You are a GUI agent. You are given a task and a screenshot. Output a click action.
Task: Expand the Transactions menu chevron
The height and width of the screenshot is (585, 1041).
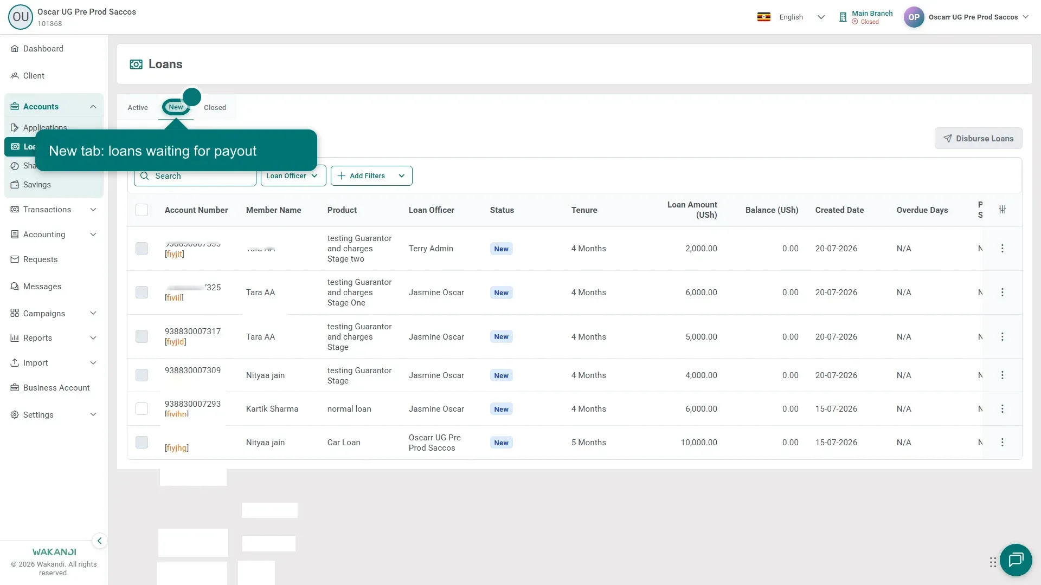click(x=93, y=210)
